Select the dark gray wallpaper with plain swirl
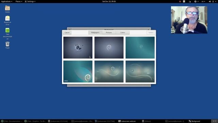This screenshot has width=218, height=123. [x=109, y=47]
